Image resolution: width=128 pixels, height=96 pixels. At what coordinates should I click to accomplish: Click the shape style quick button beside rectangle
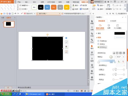pyautogui.click(x=66, y=42)
